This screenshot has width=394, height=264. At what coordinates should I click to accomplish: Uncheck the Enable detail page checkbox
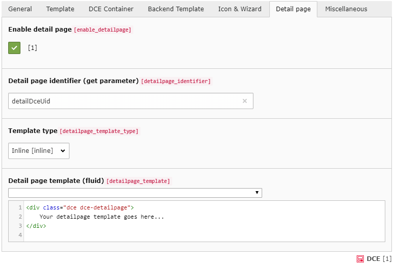[14, 48]
